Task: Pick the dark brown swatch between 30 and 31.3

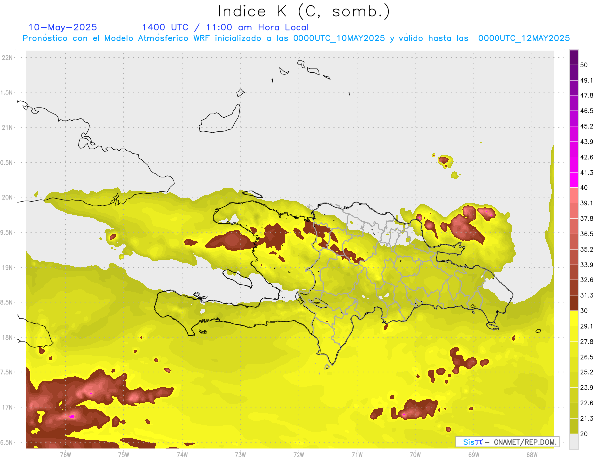Action: (x=574, y=303)
